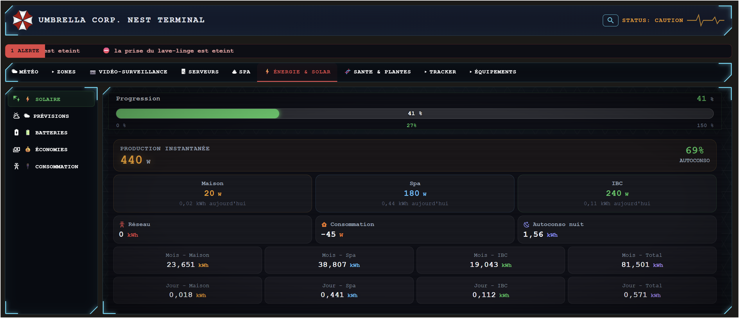Click the Énergie lightning bolt icon
This screenshot has height=318, width=739.
pos(267,71)
